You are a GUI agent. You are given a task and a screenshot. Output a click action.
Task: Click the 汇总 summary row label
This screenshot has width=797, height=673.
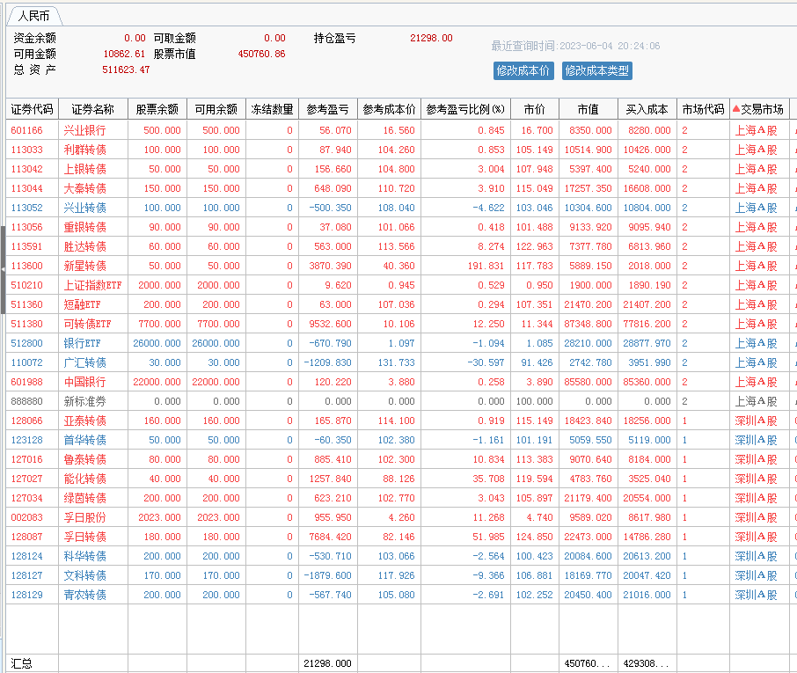[x=21, y=663]
